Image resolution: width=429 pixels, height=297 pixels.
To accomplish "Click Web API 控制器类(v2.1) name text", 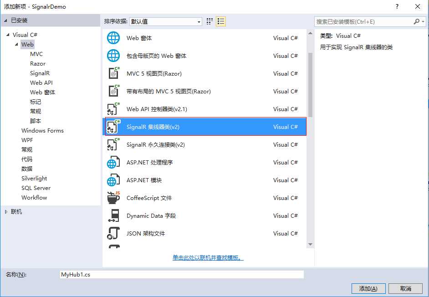I will (x=157, y=109).
